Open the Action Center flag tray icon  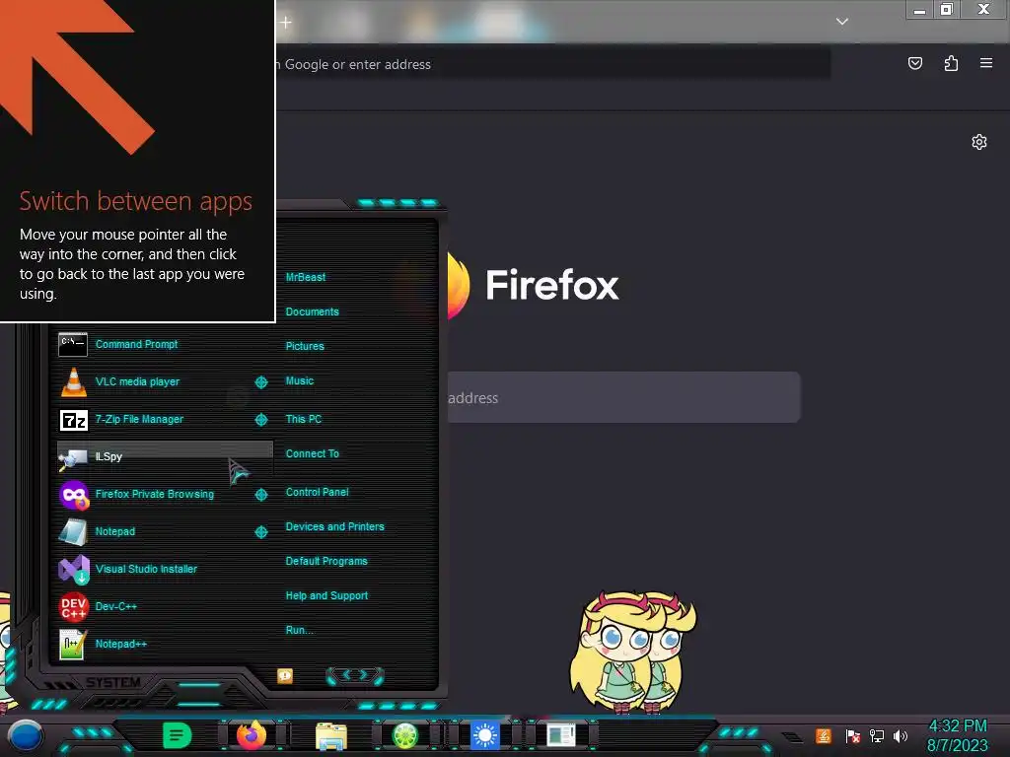pos(853,735)
